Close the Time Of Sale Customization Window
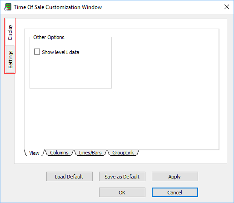This screenshot has height=203, width=234. (227, 7)
